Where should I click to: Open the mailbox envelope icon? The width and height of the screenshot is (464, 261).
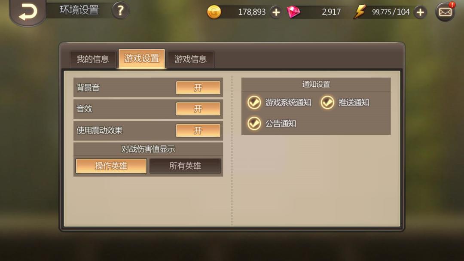(x=445, y=12)
